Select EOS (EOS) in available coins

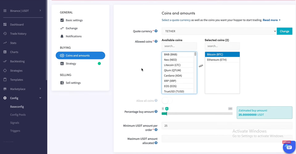tap(178, 86)
